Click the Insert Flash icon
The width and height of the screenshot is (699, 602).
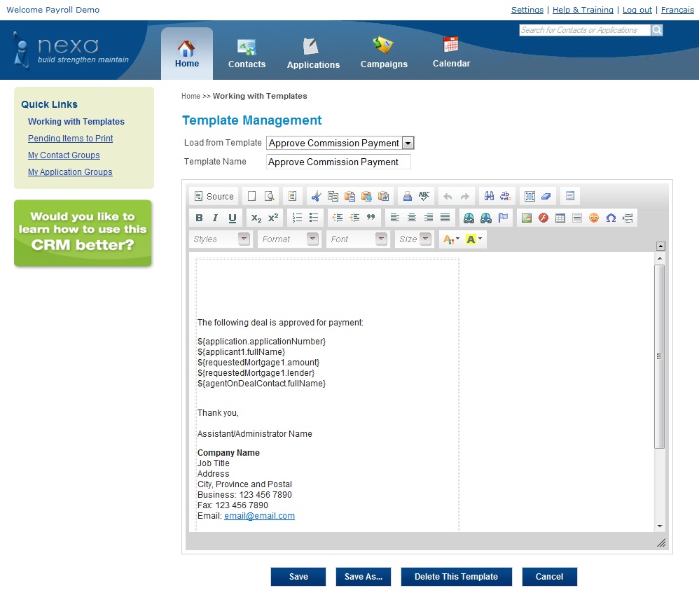click(x=544, y=218)
